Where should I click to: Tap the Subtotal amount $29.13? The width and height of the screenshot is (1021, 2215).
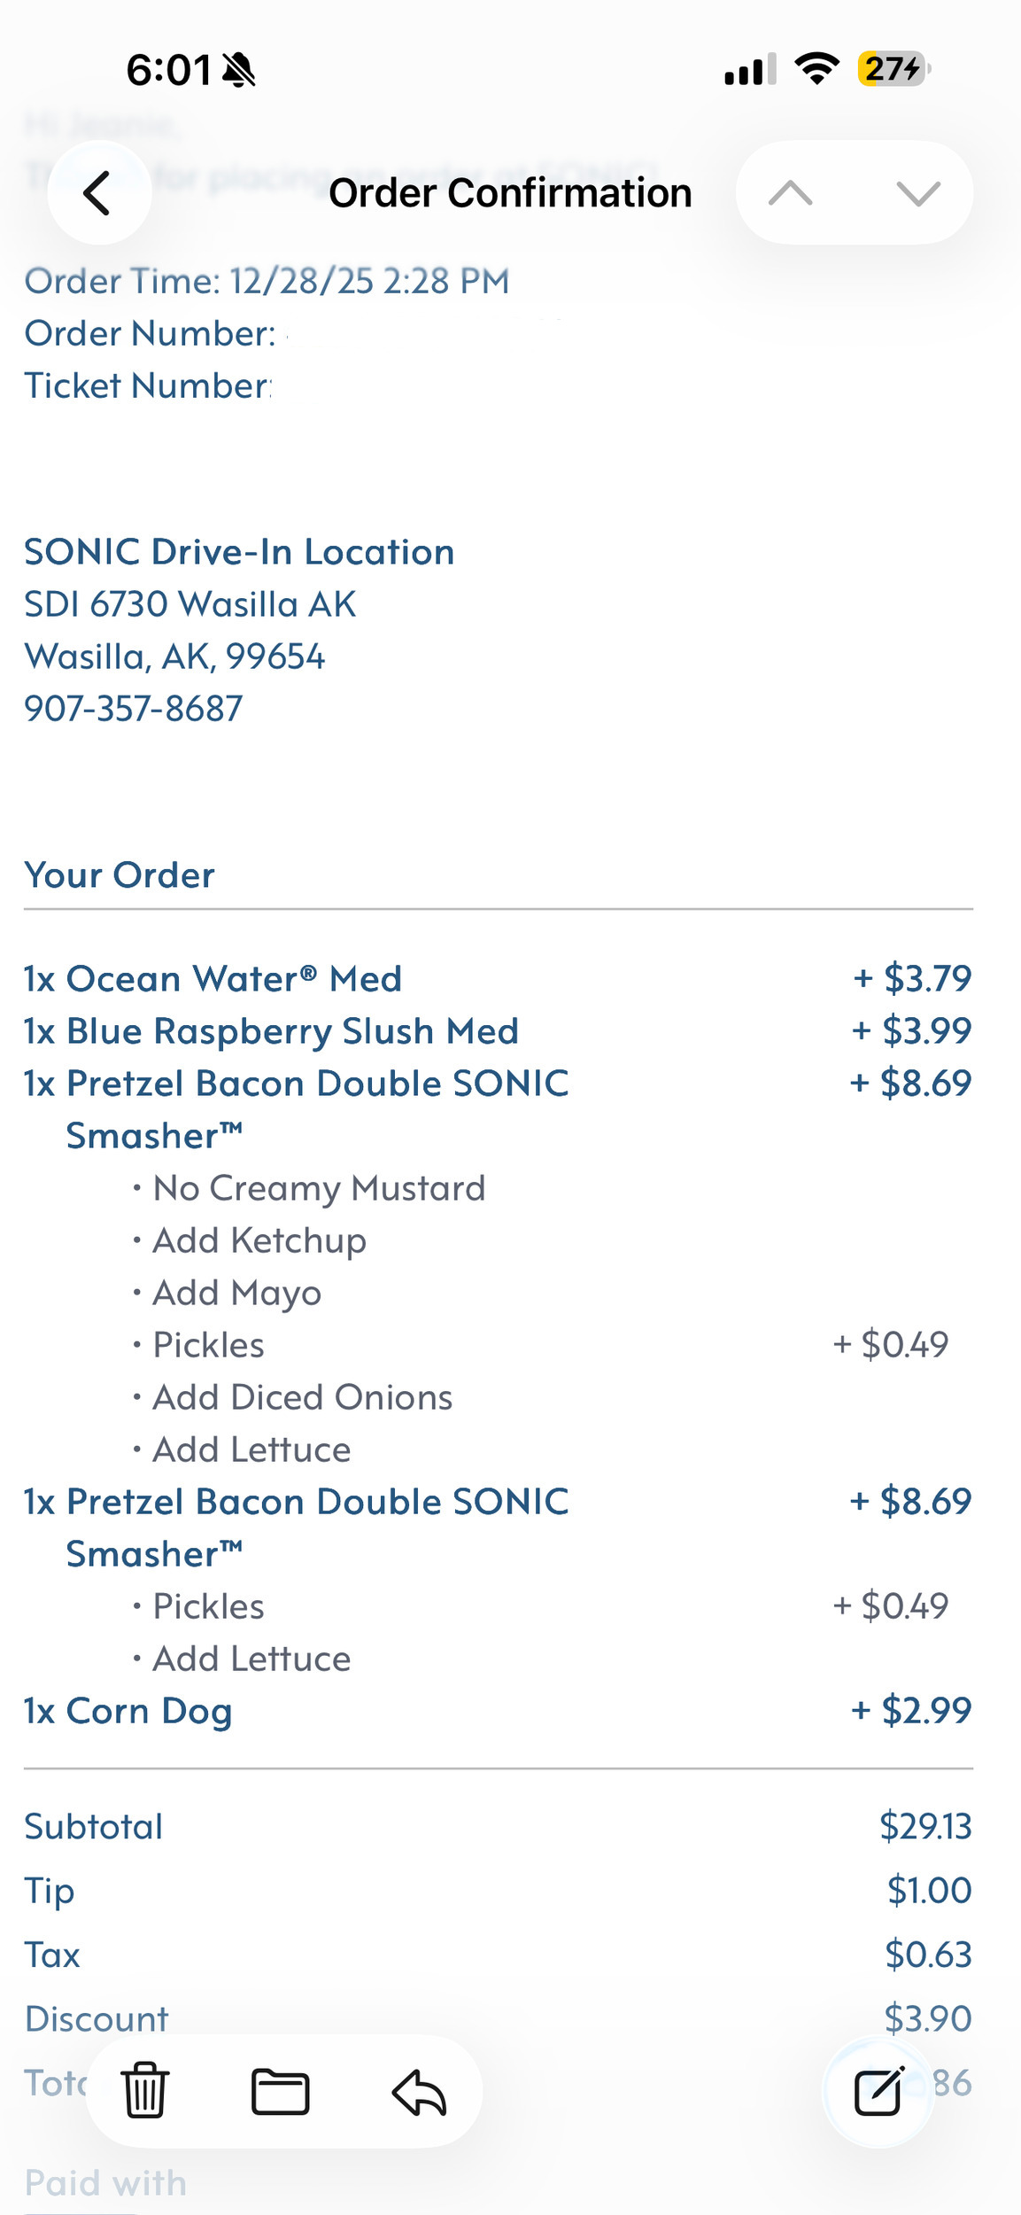click(925, 1826)
